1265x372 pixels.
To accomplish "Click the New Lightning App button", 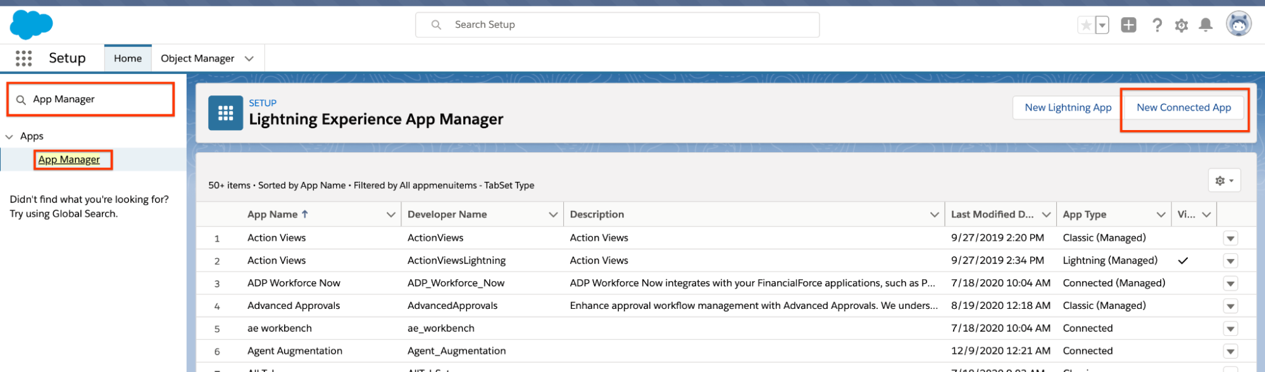I will 1068,108.
